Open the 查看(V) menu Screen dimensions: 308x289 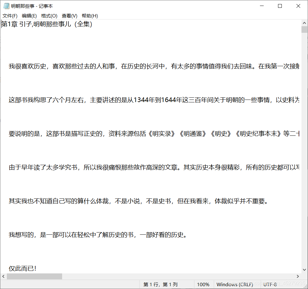[70, 16]
